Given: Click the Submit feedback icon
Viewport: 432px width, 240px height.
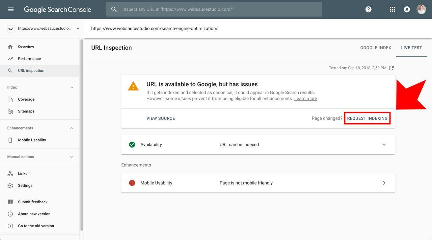Looking at the screenshot, I should pos(10,202).
